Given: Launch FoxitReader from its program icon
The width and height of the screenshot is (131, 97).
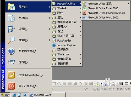Looking at the screenshot, I should [x=54, y=41].
